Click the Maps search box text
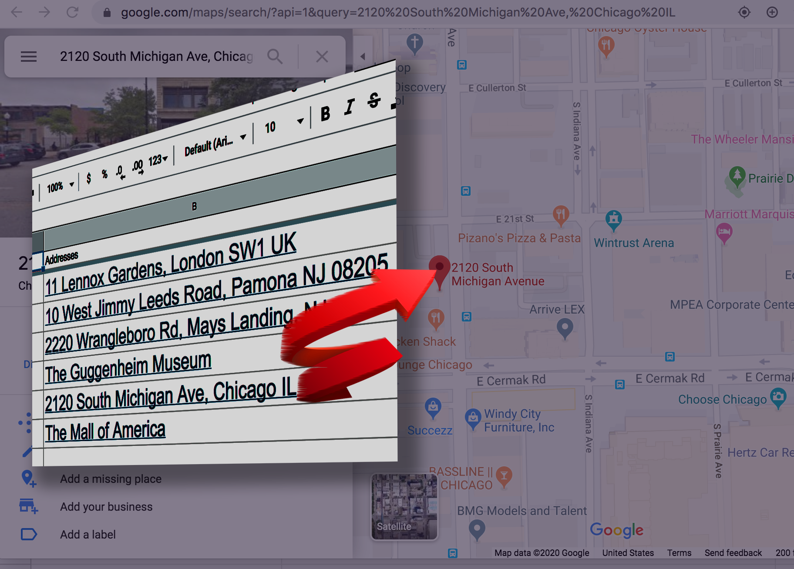 pyautogui.click(x=156, y=57)
